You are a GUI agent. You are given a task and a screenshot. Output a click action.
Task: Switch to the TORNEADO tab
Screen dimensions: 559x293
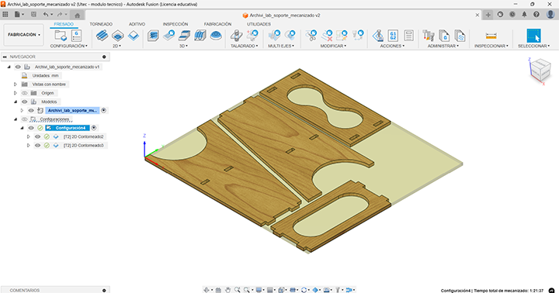[x=101, y=24]
